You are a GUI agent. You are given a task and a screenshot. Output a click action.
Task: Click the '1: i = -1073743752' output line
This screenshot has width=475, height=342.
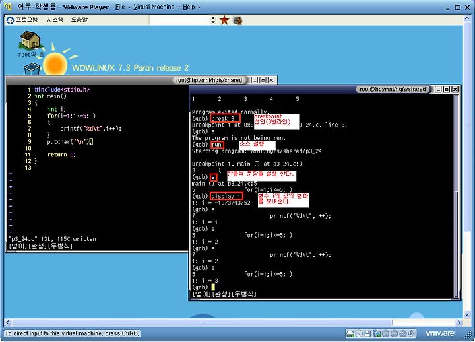point(221,203)
